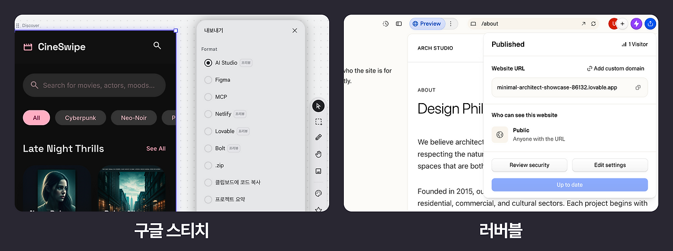This screenshot has width=673, height=251.
Task: Click the CineSwipe search magnifier icon
Action: pyautogui.click(x=157, y=46)
